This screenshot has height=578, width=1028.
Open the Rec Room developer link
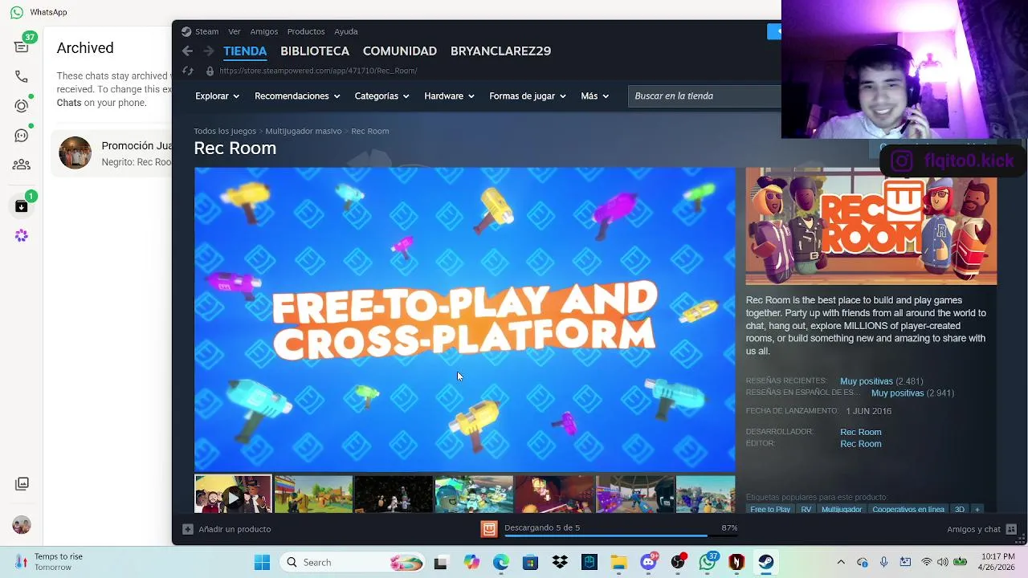tap(861, 432)
